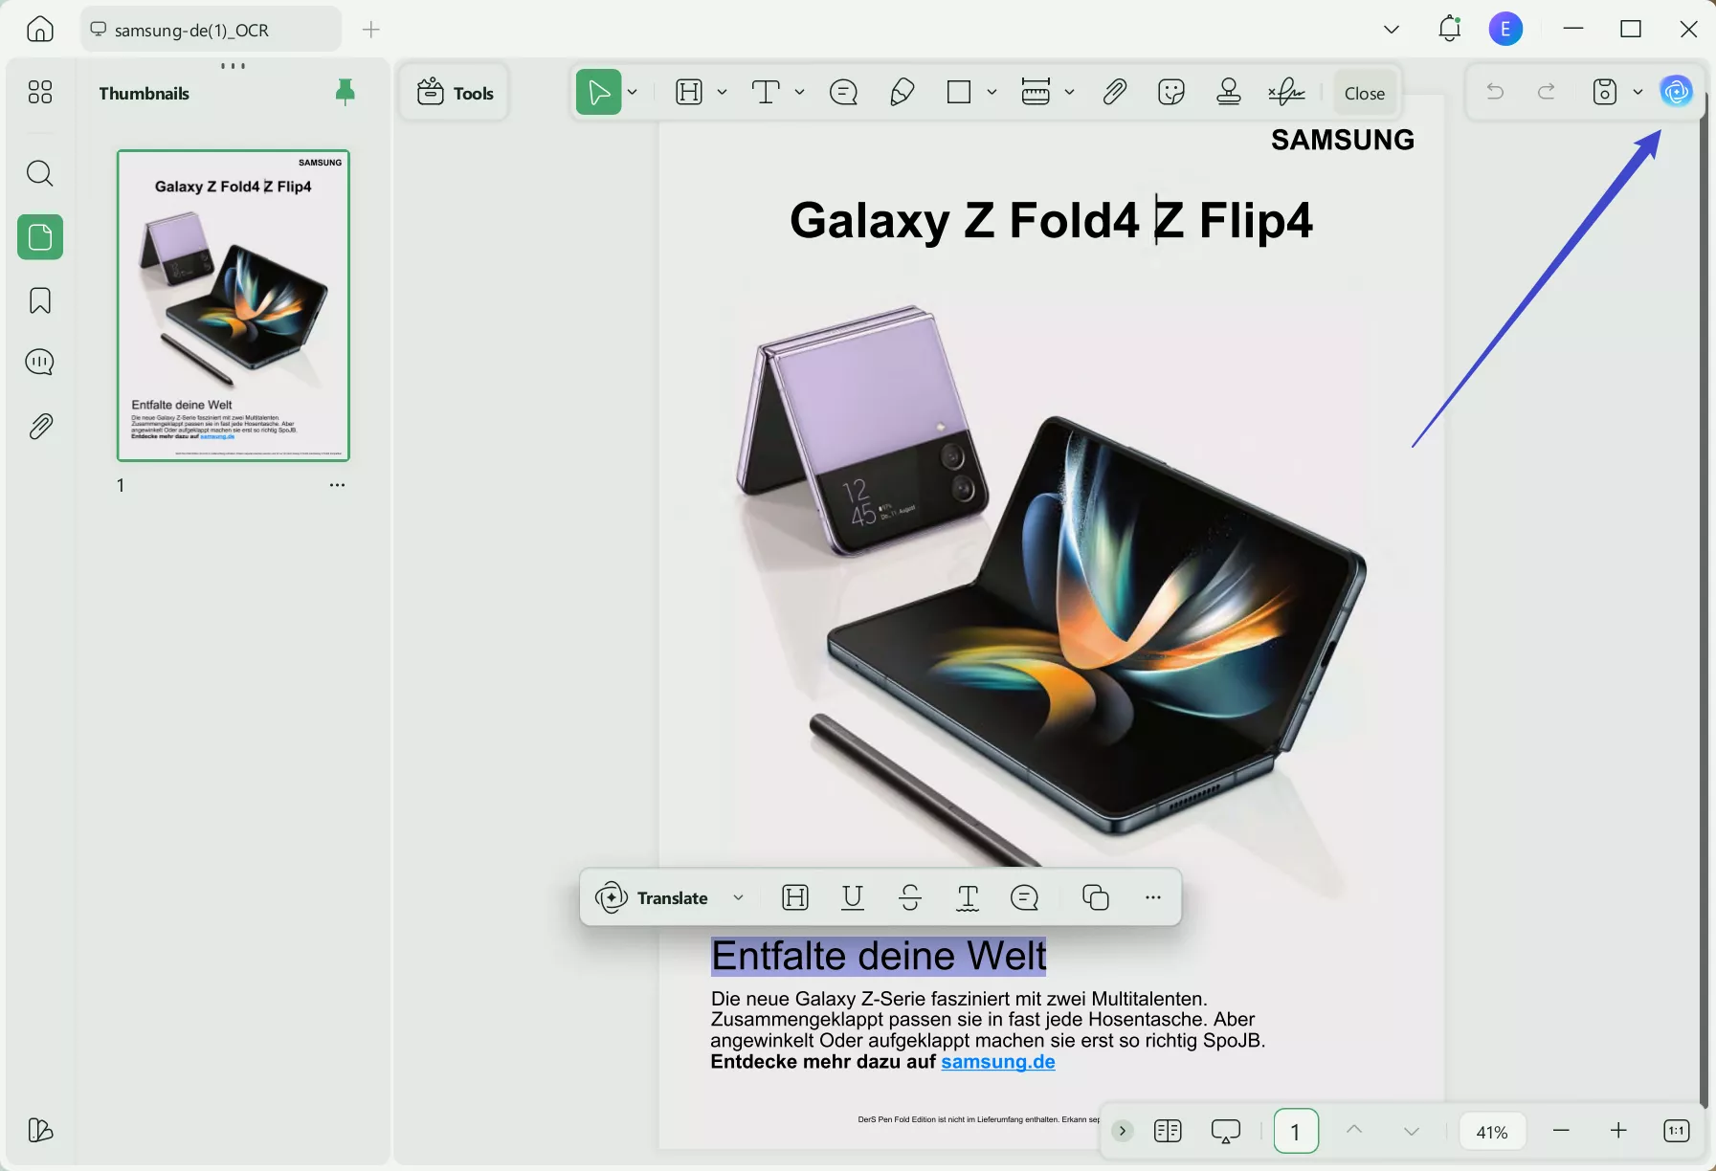The height and width of the screenshot is (1171, 1716).
Task: Zoom out the document
Action: click(1562, 1131)
